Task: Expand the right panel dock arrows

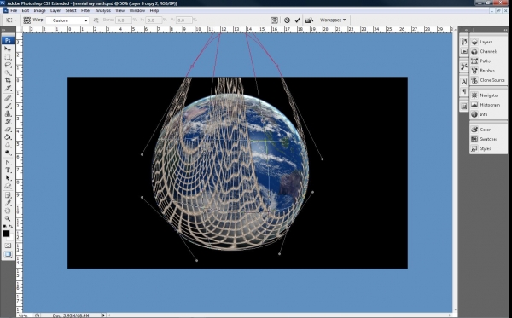Action: [505, 30]
